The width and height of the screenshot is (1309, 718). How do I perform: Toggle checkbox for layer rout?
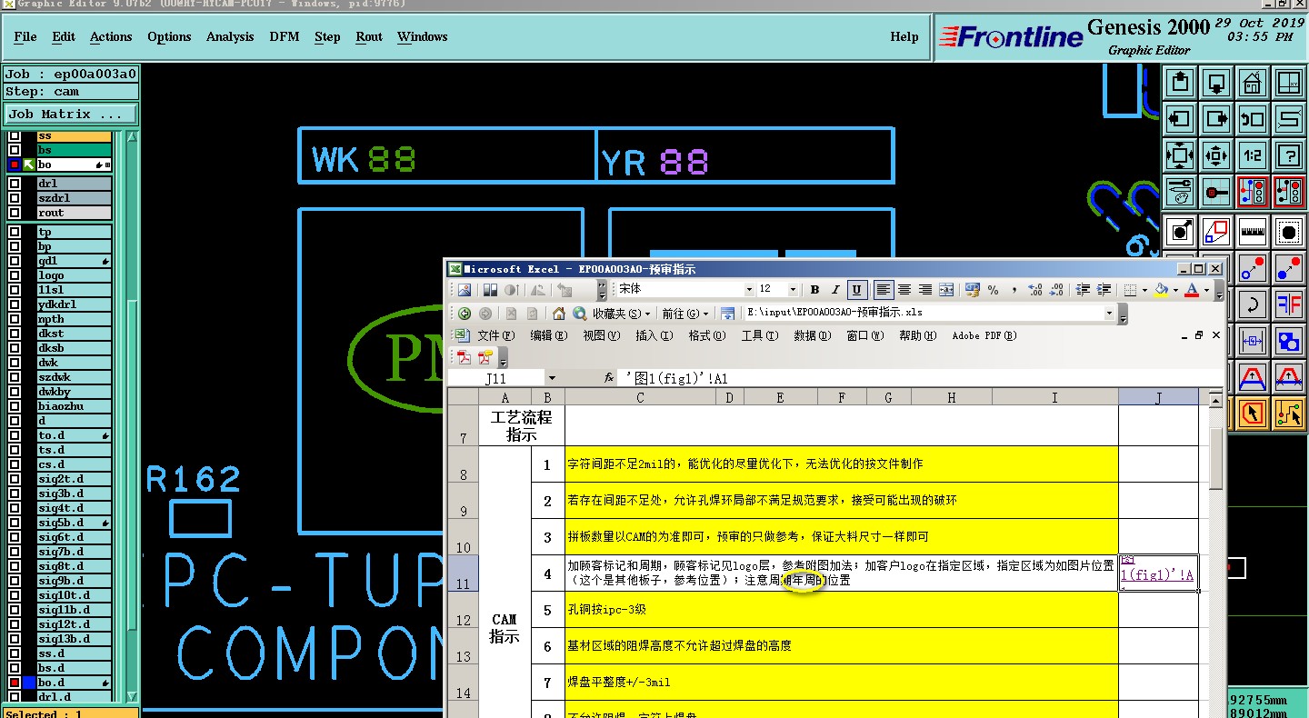(x=15, y=213)
